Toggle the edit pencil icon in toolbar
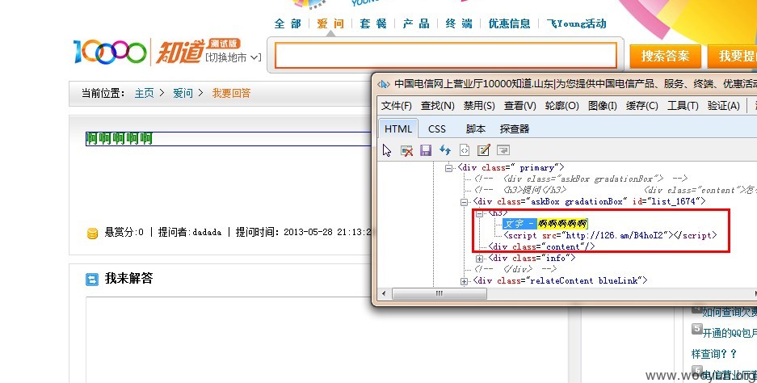The height and width of the screenshot is (383, 757). pyautogui.click(x=483, y=150)
